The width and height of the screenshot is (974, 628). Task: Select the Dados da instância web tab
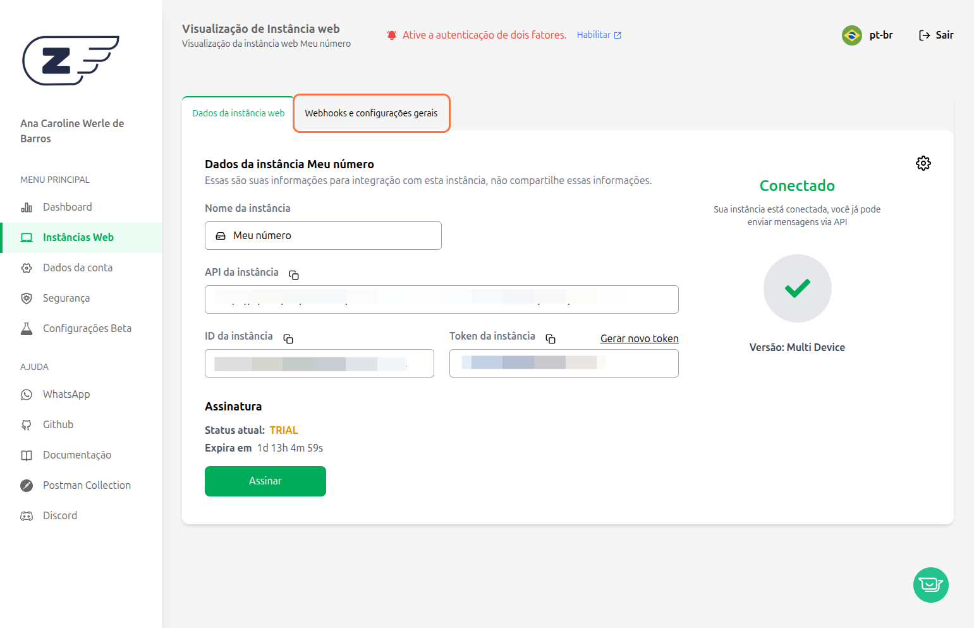point(238,113)
